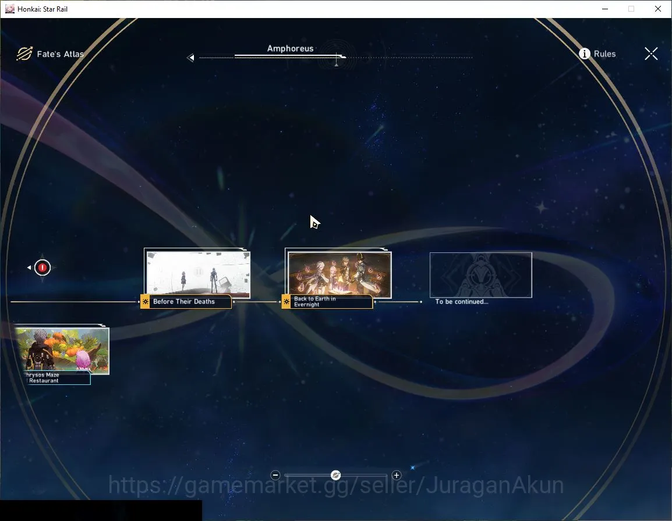Open the Before Their Deaths thumbnail

[x=198, y=274]
